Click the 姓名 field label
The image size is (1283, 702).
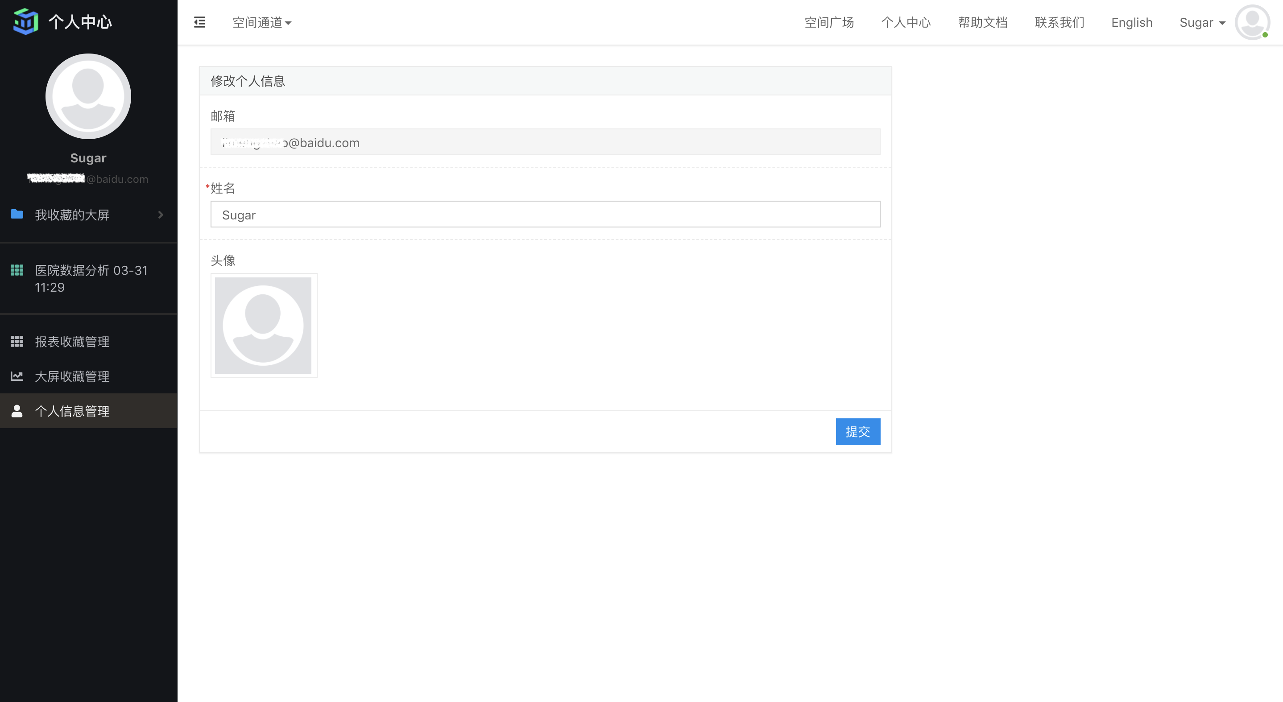pyautogui.click(x=223, y=188)
